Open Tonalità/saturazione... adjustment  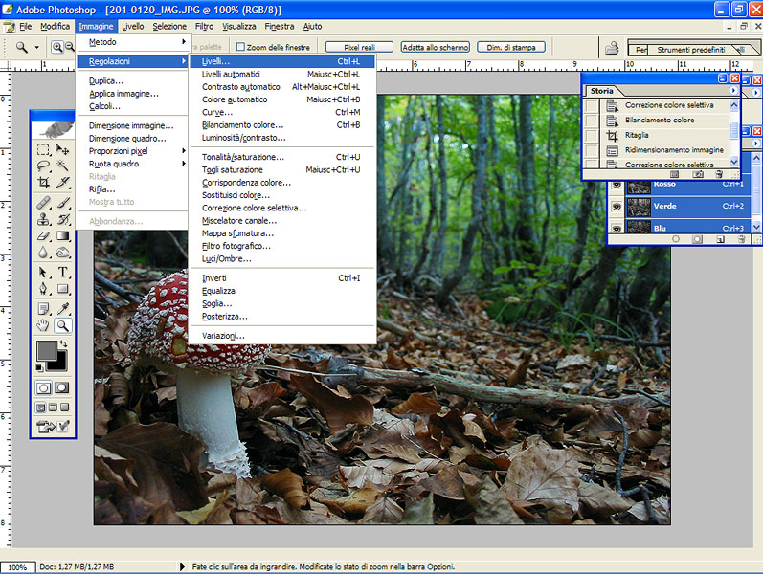(x=281, y=157)
